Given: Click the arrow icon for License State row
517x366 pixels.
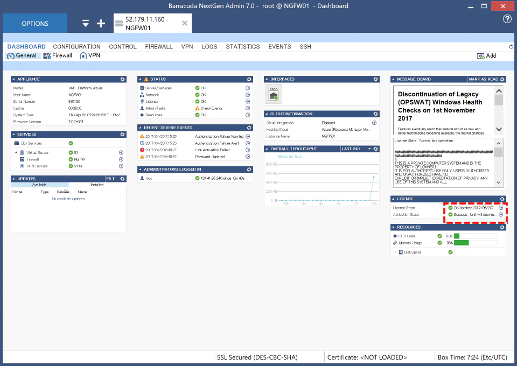Looking at the screenshot, I should point(501,208).
